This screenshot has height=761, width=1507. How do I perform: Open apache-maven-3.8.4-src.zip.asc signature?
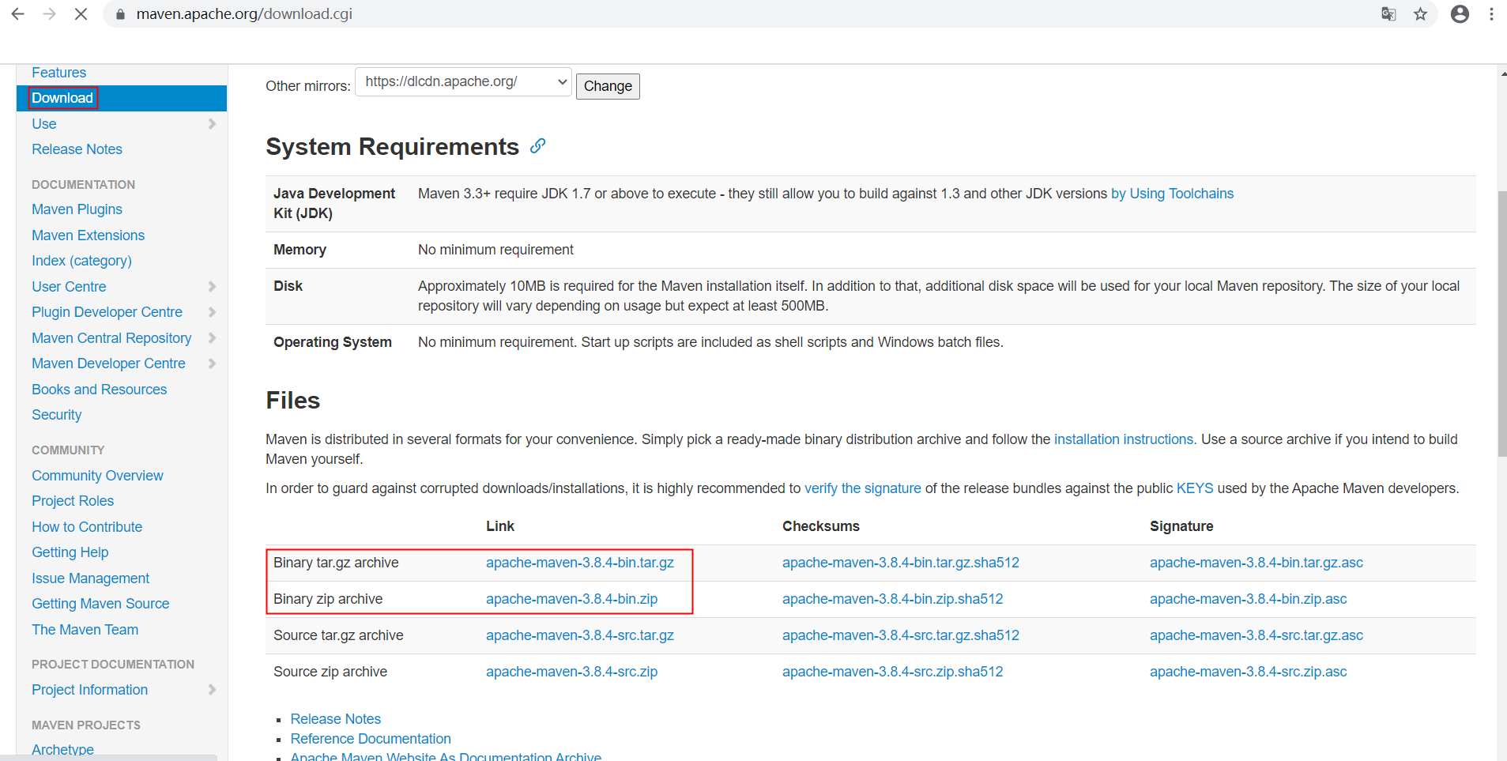click(1248, 672)
